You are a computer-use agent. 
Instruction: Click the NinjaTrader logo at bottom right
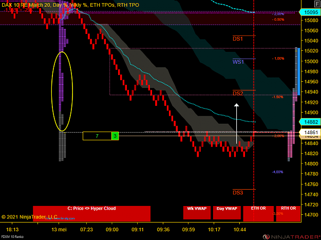tap(292, 237)
